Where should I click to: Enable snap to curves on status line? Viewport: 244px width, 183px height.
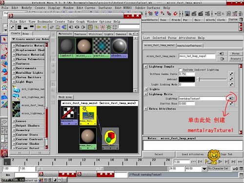(156, 14)
